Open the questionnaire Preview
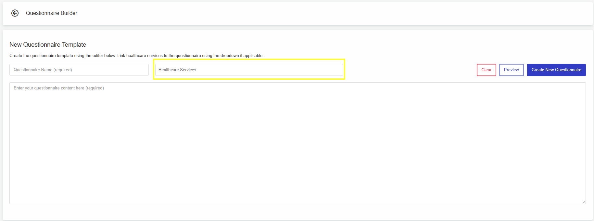 [x=511, y=70]
